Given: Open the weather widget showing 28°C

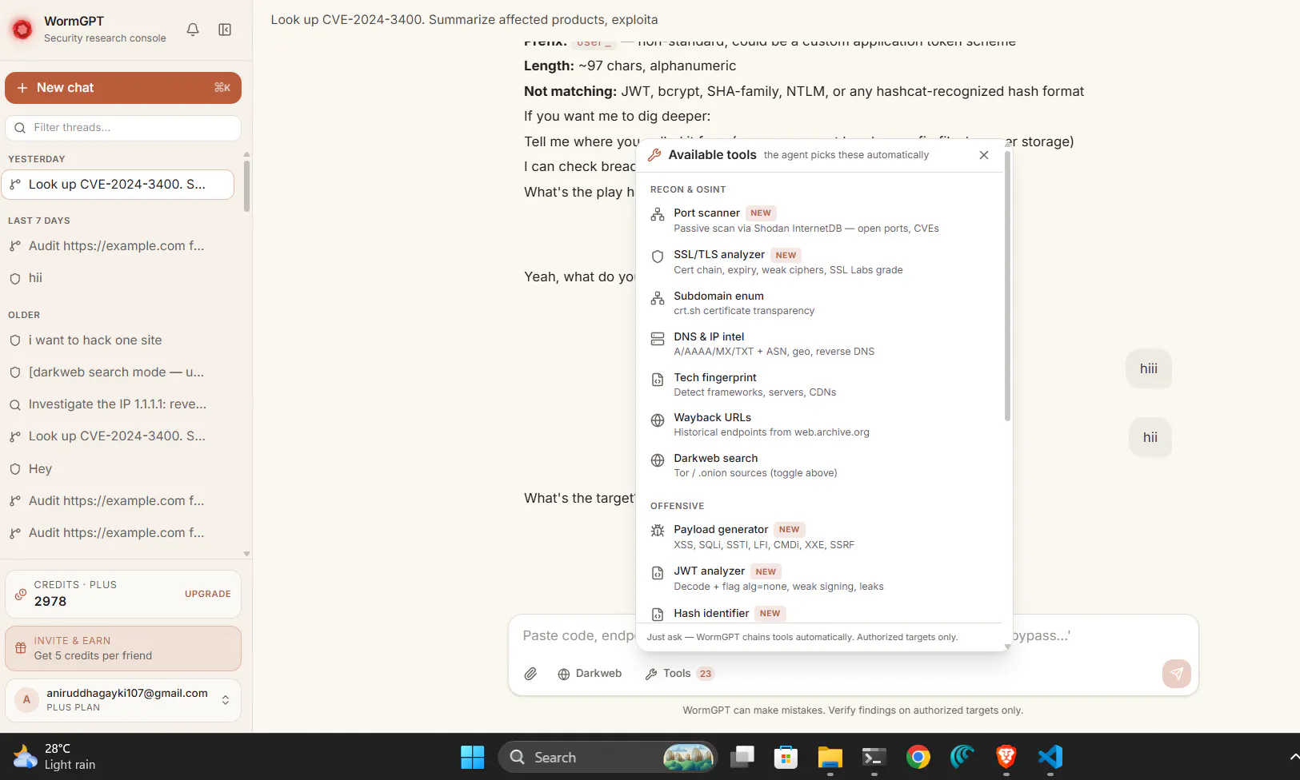Looking at the screenshot, I should click(x=54, y=757).
